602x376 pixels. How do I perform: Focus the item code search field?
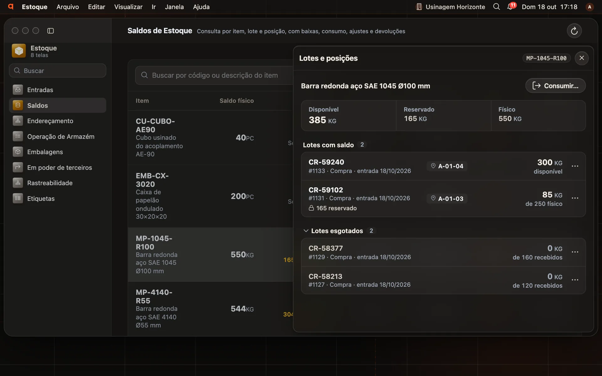click(x=214, y=75)
